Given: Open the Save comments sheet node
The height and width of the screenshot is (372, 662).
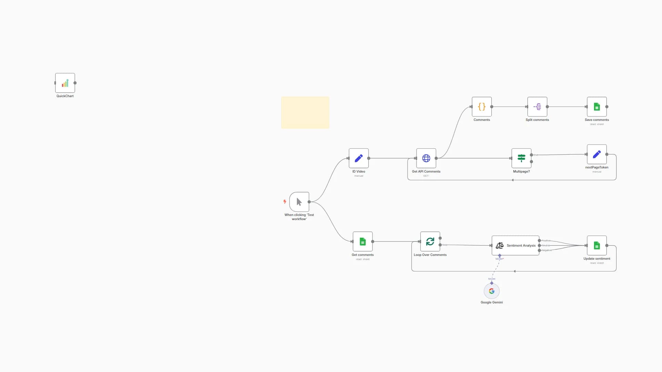Looking at the screenshot, I should click(x=597, y=107).
